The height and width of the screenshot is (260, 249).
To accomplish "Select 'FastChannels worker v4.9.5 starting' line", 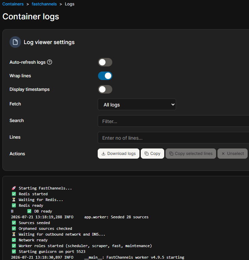I will 98,257.
